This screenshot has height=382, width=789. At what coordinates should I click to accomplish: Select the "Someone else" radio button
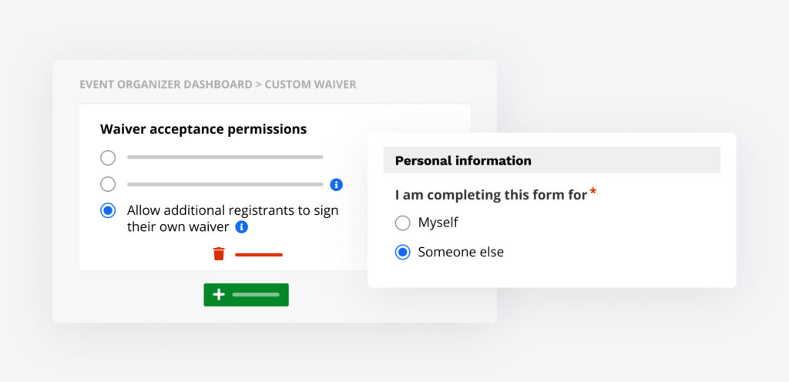(x=402, y=252)
